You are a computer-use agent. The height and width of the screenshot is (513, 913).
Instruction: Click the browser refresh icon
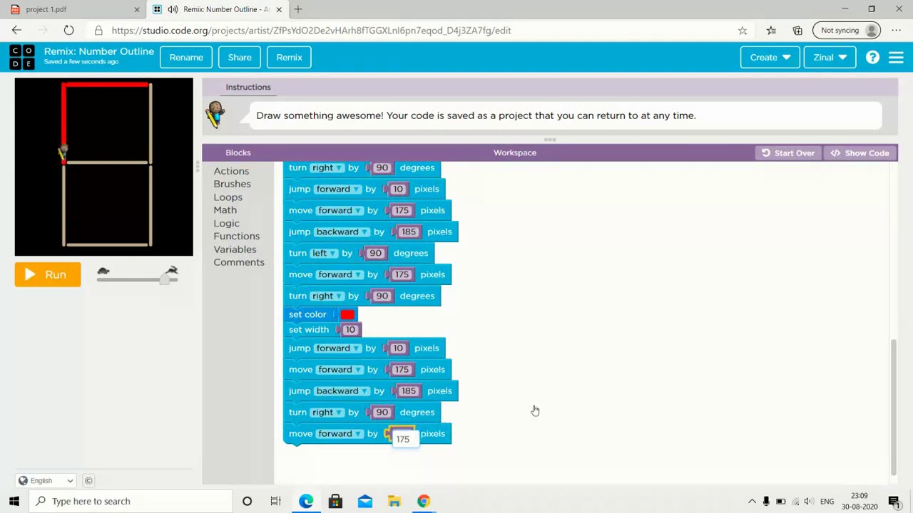coord(68,31)
